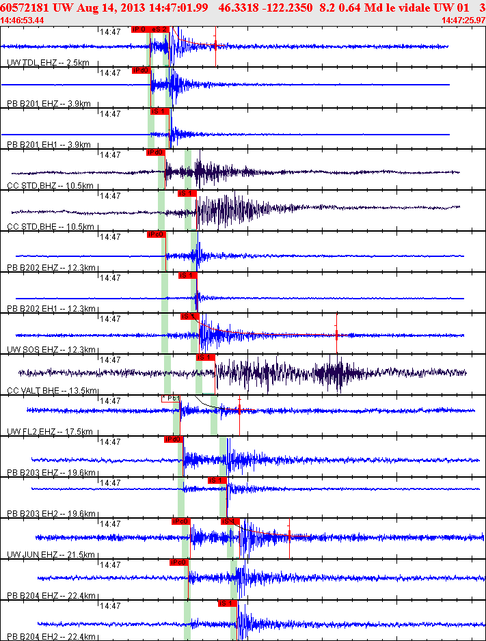Click the iPc0 pick flag on B202 EHZ

(157, 234)
